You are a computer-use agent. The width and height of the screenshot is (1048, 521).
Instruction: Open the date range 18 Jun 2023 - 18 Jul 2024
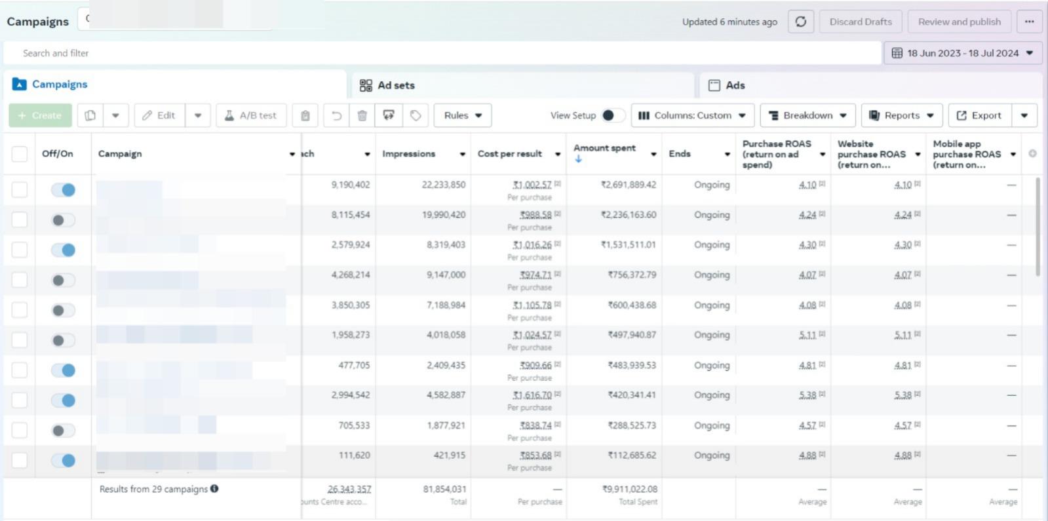click(963, 53)
